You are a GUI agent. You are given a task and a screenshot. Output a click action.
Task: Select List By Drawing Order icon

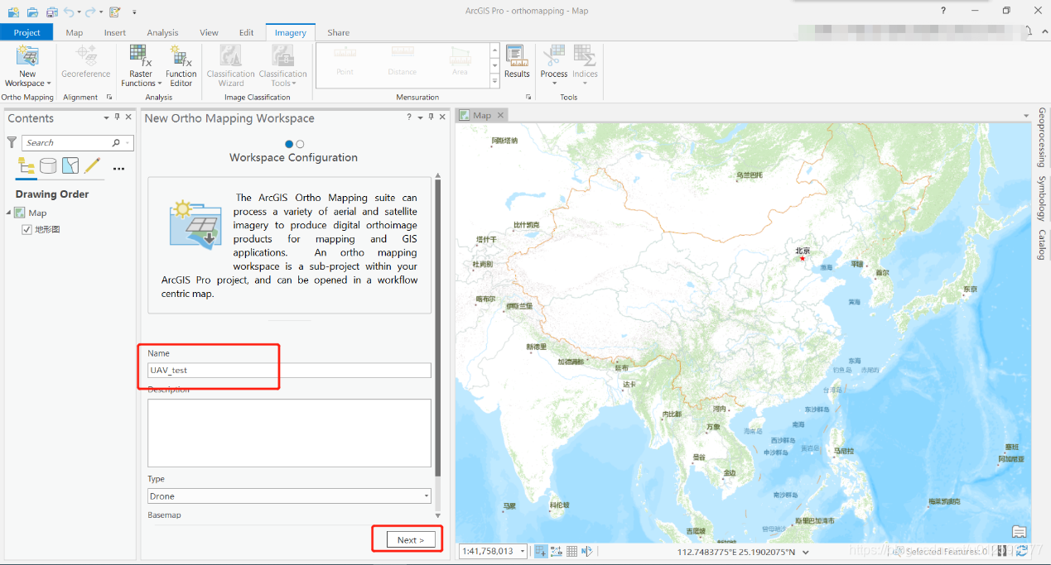click(27, 166)
